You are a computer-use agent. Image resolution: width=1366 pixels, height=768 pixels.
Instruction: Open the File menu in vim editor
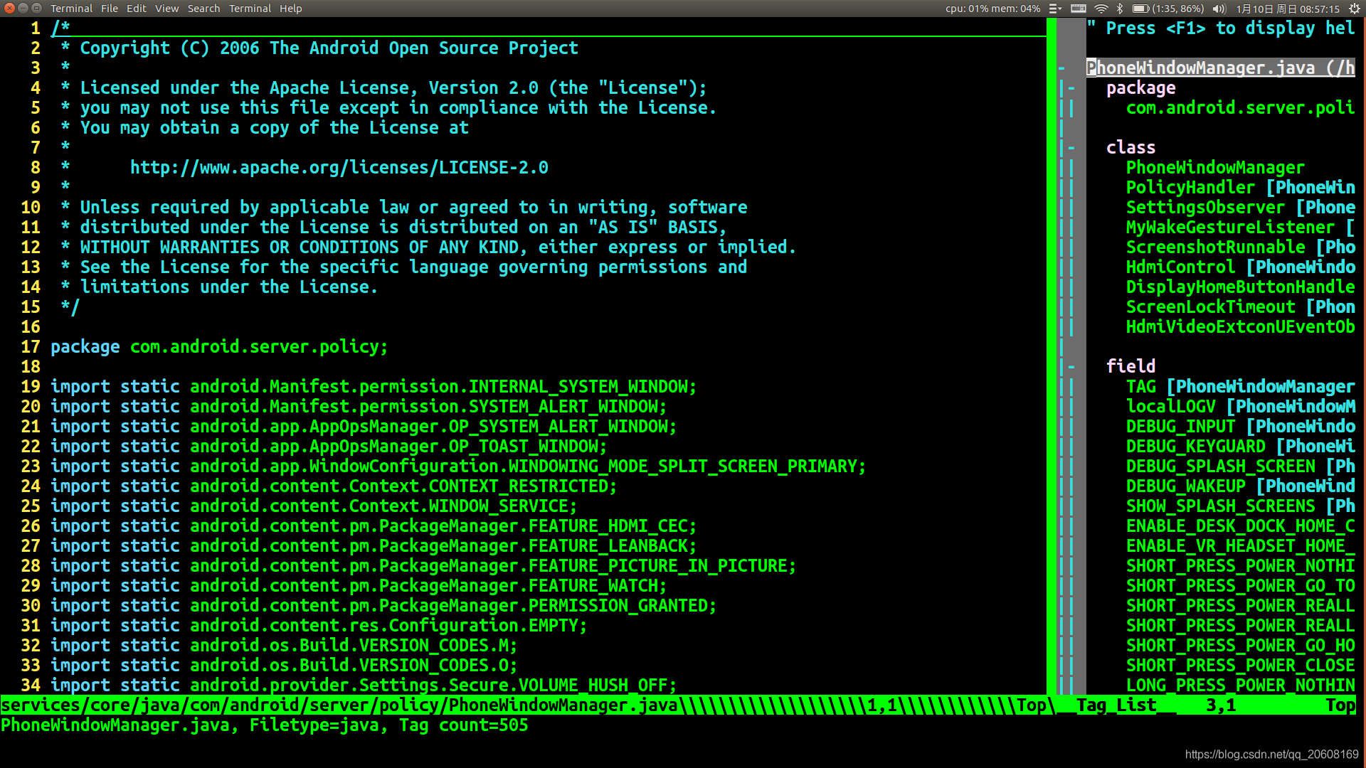(108, 9)
